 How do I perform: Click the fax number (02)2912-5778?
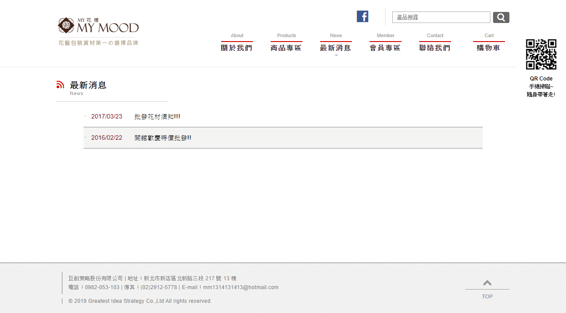pyautogui.click(x=159, y=287)
